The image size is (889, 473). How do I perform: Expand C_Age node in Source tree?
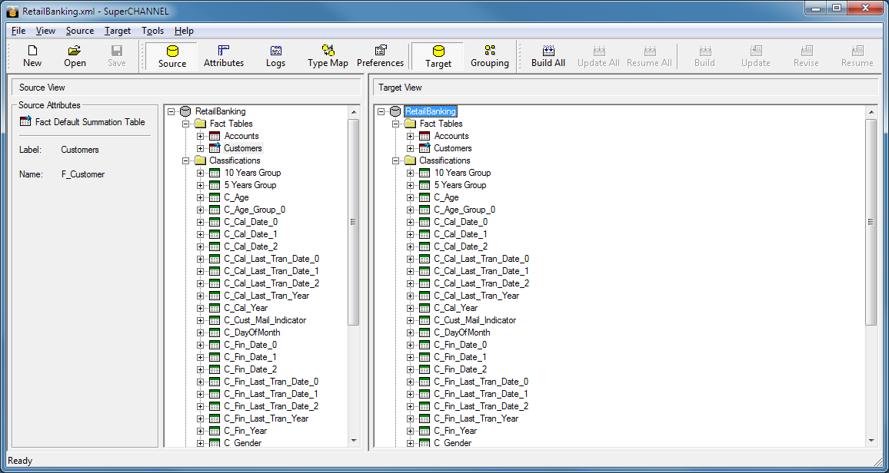tap(201, 197)
